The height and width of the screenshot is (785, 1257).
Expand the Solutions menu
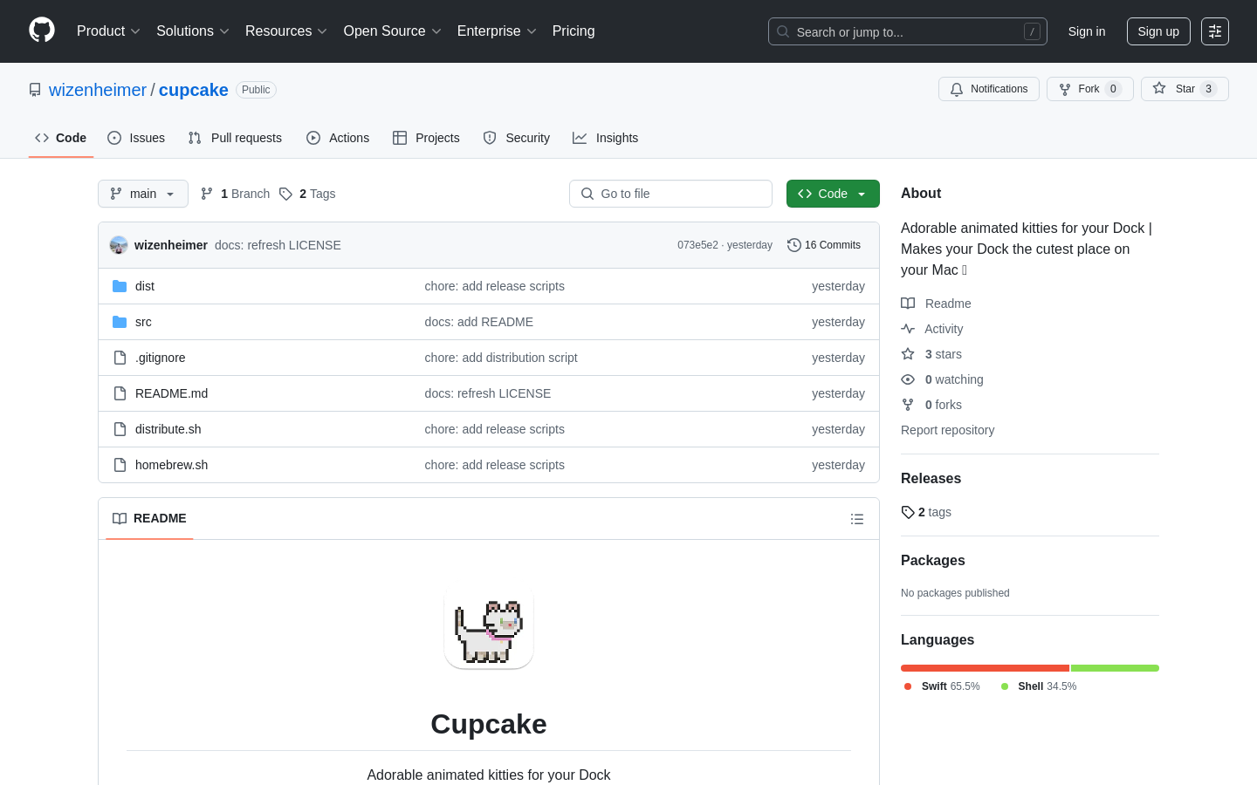point(193,31)
